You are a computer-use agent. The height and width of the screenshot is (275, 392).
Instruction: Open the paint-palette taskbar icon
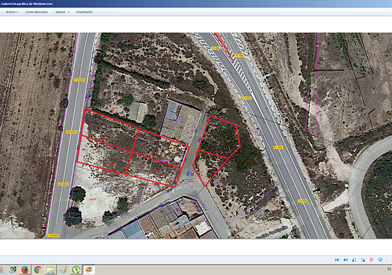[x=64, y=270]
